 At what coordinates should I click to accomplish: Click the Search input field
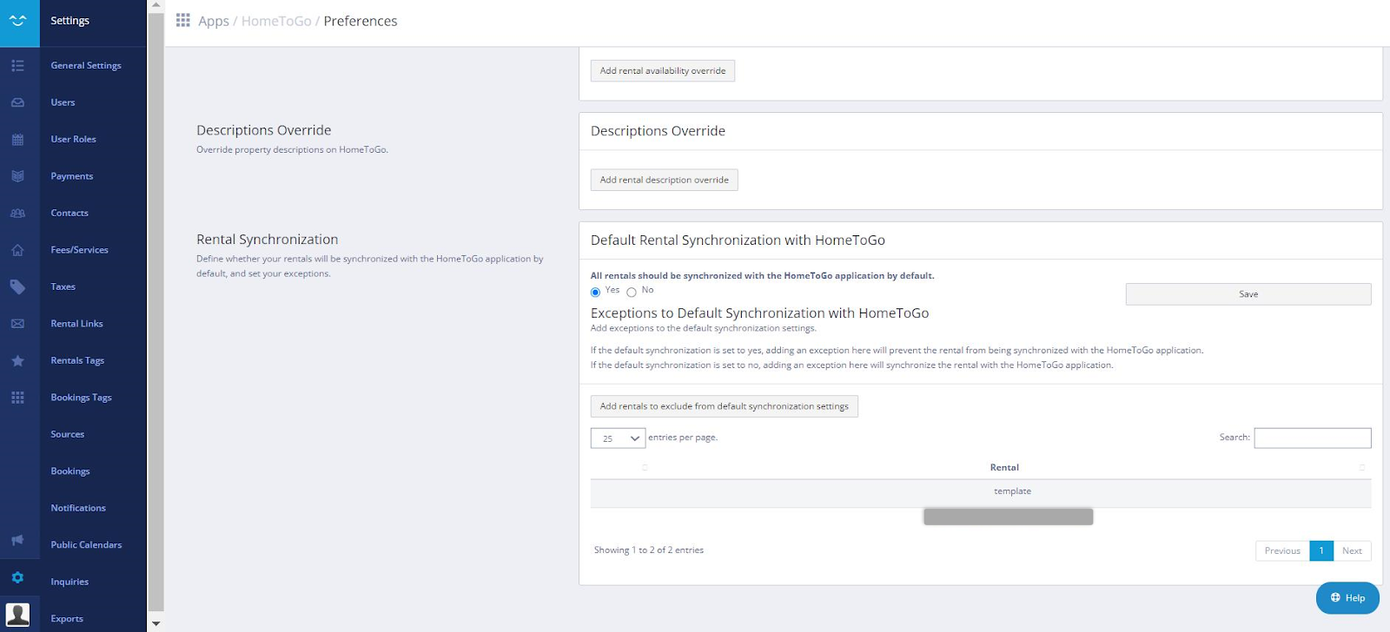pos(1312,438)
